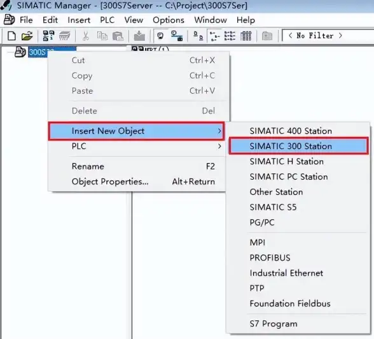The image size is (374, 339).
Task: Expand Insert New Object submenu
Action: pyautogui.click(x=136, y=131)
